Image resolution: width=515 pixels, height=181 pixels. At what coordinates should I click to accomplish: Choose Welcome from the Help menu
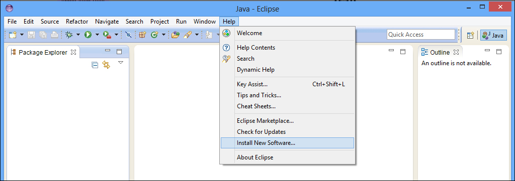coord(287,33)
